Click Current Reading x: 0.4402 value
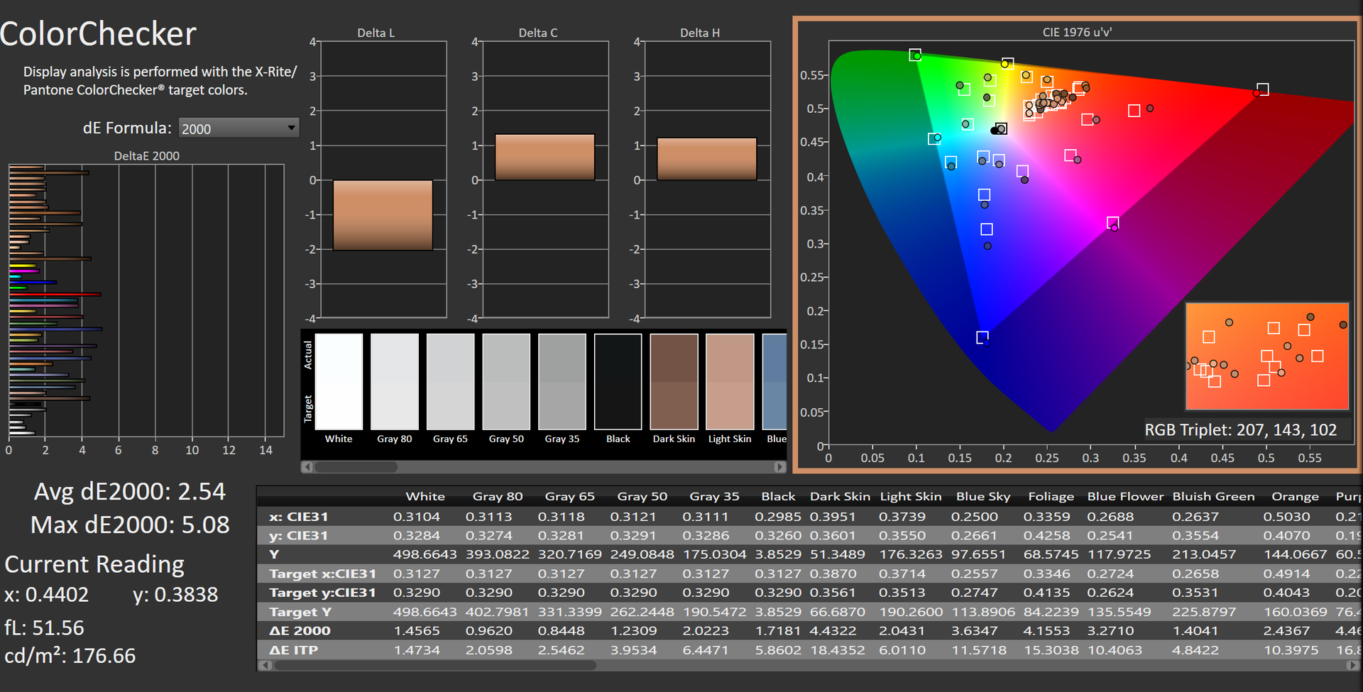 point(47,595)
